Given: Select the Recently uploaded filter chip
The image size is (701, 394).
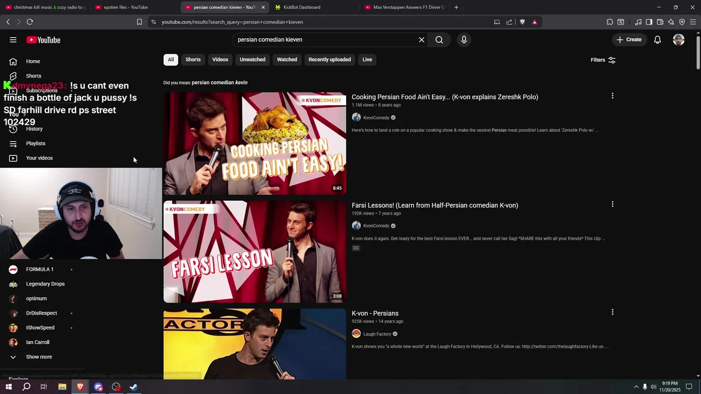Looking at the screenshot, I should (330, 60).
